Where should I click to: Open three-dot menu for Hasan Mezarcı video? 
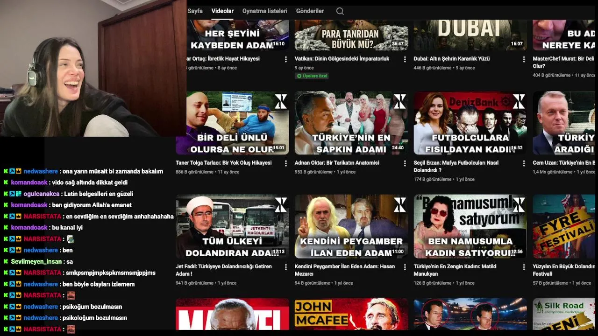405,267
